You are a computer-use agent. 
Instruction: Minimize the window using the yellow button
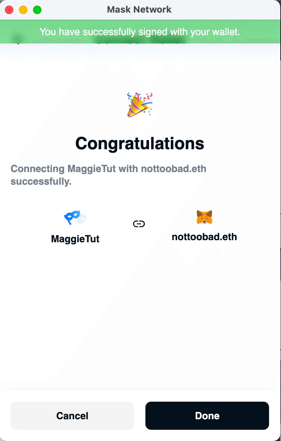click(23, 10)
